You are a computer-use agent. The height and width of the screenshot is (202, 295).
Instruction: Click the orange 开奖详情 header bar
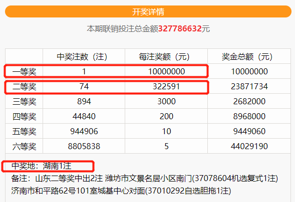coord(148,11)
